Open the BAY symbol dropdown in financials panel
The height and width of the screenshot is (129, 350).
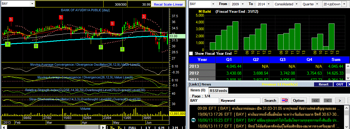pyautogui.click(x=213, y=4)
